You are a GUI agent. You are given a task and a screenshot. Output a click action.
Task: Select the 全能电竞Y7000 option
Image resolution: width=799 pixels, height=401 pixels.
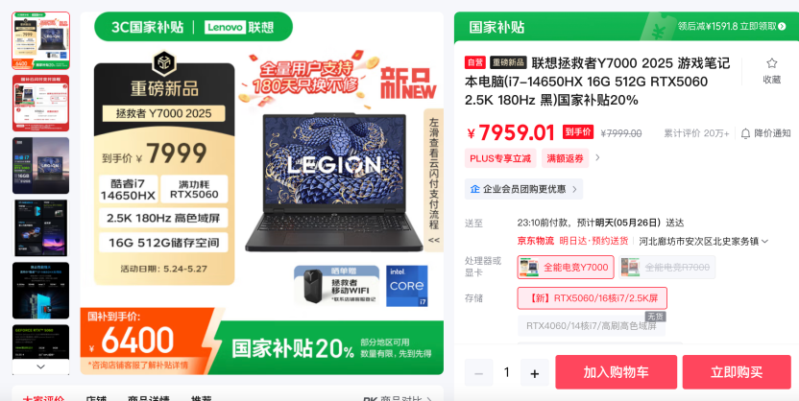pos(566,267)
